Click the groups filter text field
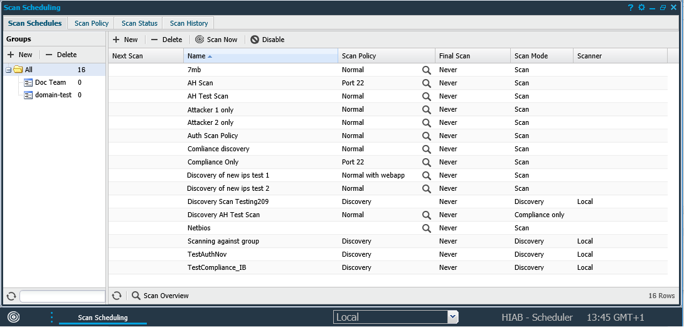Image resolution: width=684 pixels, height=327 pixels. pos(62,296)
